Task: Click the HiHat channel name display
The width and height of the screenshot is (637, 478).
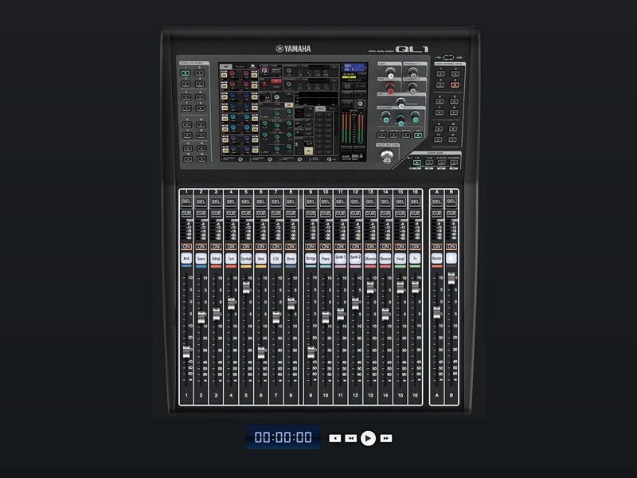Action: (216, 258)
